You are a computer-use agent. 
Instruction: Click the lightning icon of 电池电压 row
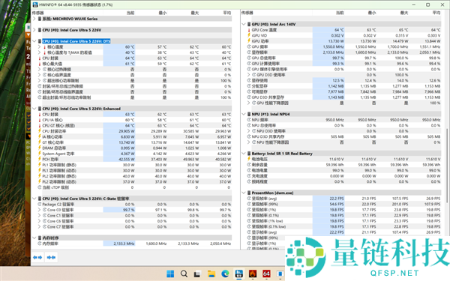(249, 159)
